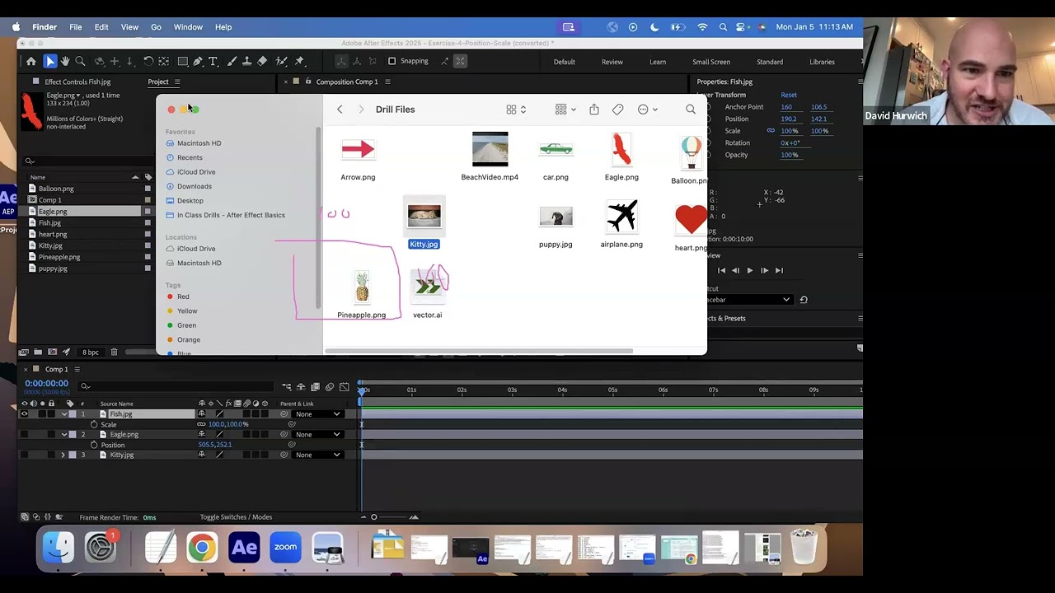Select the Rotation tool
This screenshot has height=593, width=1055.
[x=148, y=61]
